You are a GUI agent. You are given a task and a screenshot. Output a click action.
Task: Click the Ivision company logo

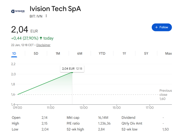click(x=18, y=11)
